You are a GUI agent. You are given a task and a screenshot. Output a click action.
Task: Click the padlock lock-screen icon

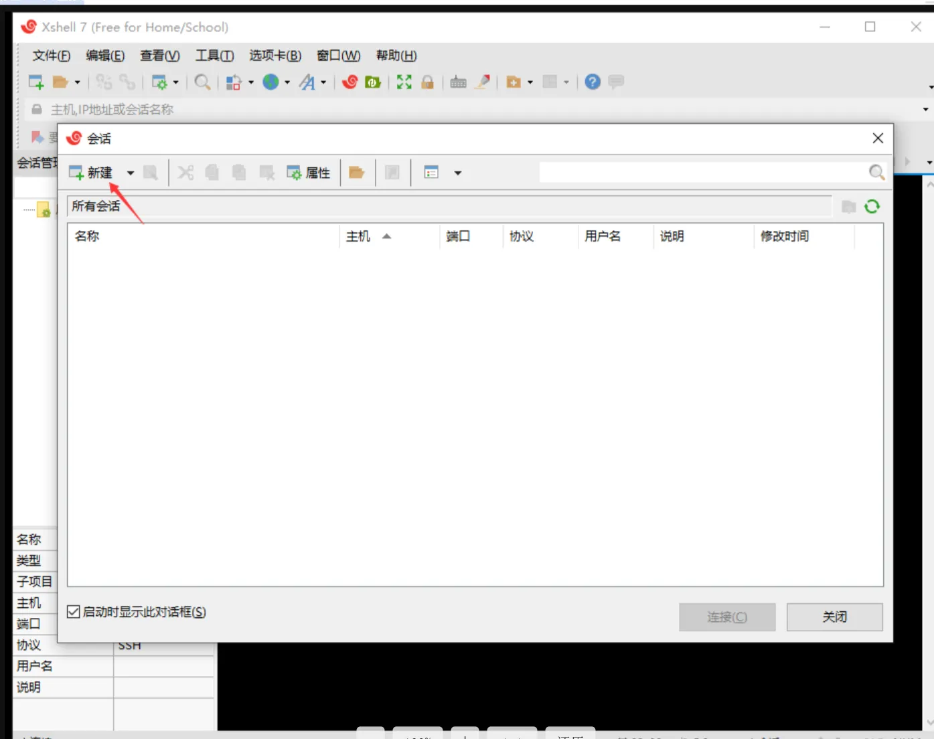[x=427, y=82]
